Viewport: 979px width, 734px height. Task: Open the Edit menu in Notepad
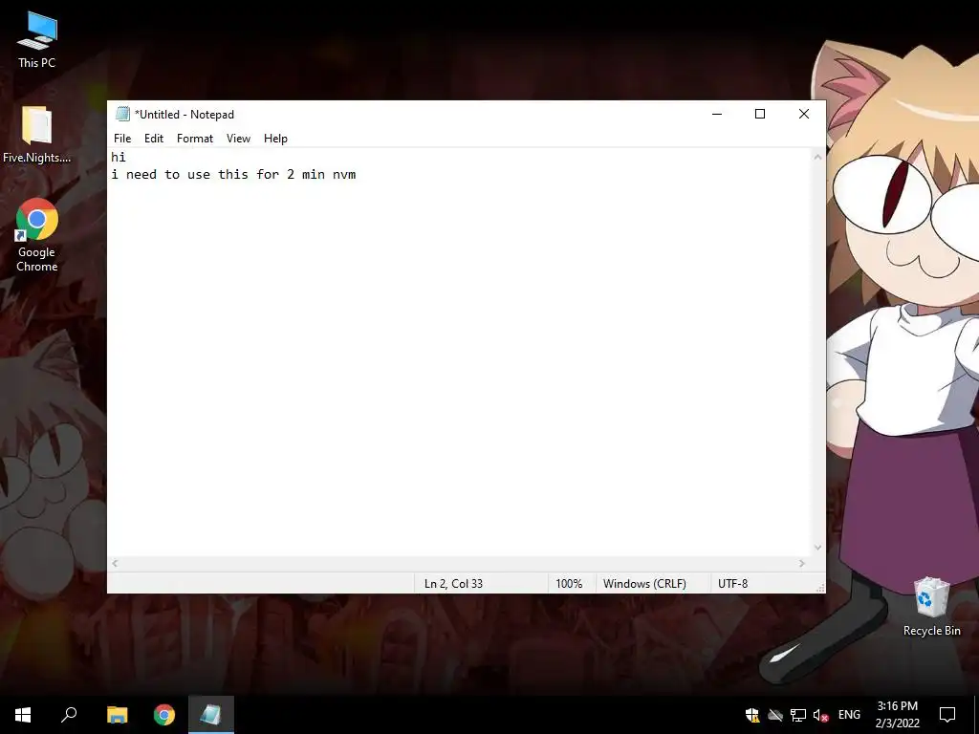[x=154, y=139]
